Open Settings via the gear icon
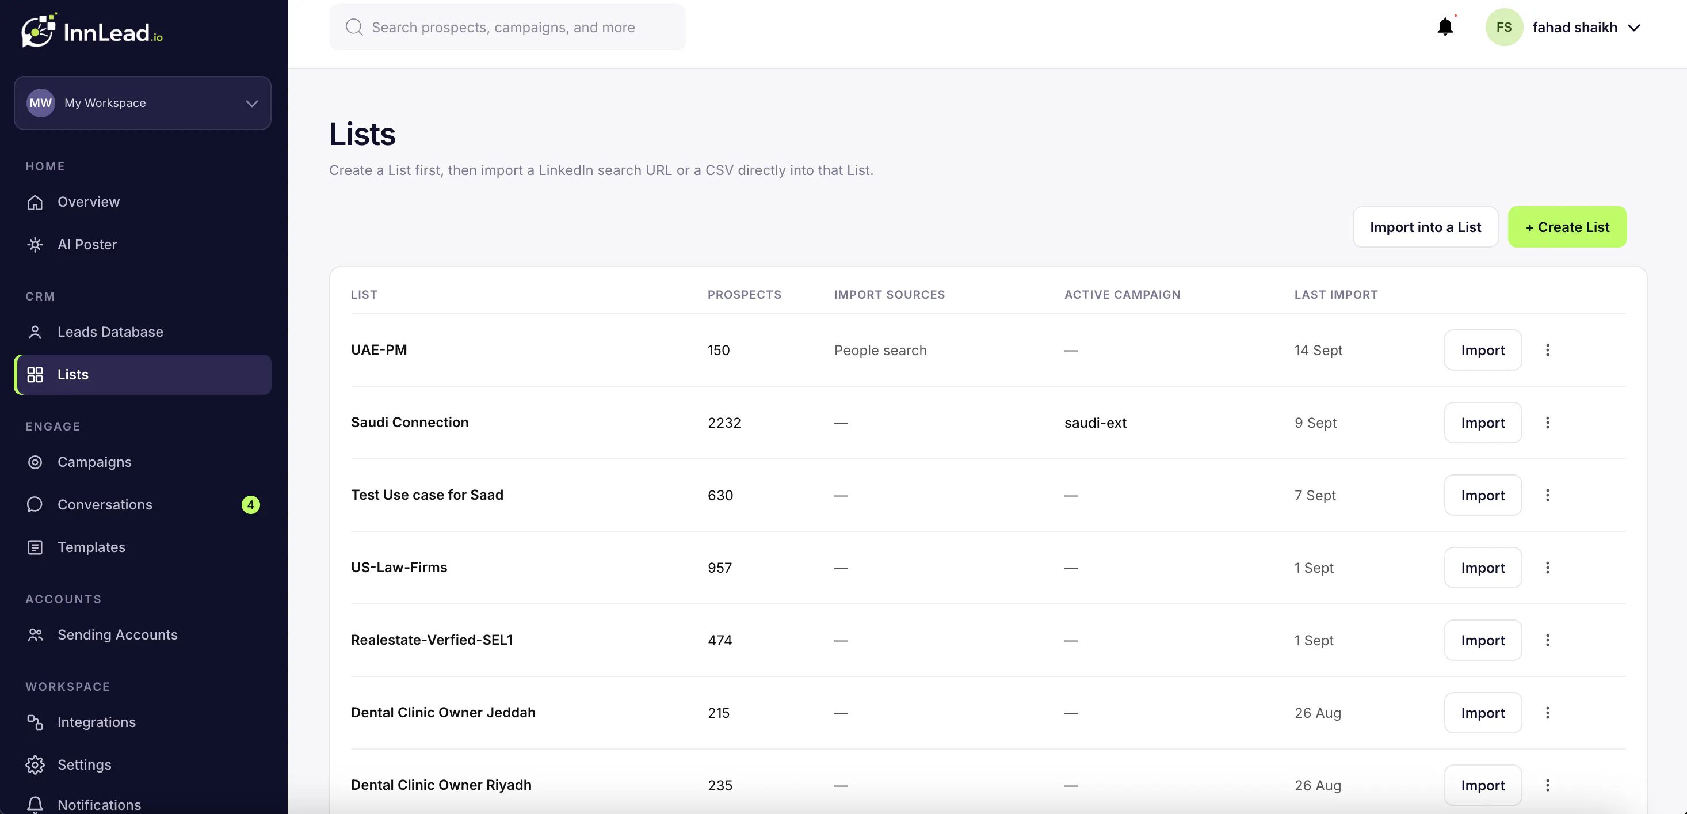Viewport: 1687px width, 814px height. click(x=35, y=765)
